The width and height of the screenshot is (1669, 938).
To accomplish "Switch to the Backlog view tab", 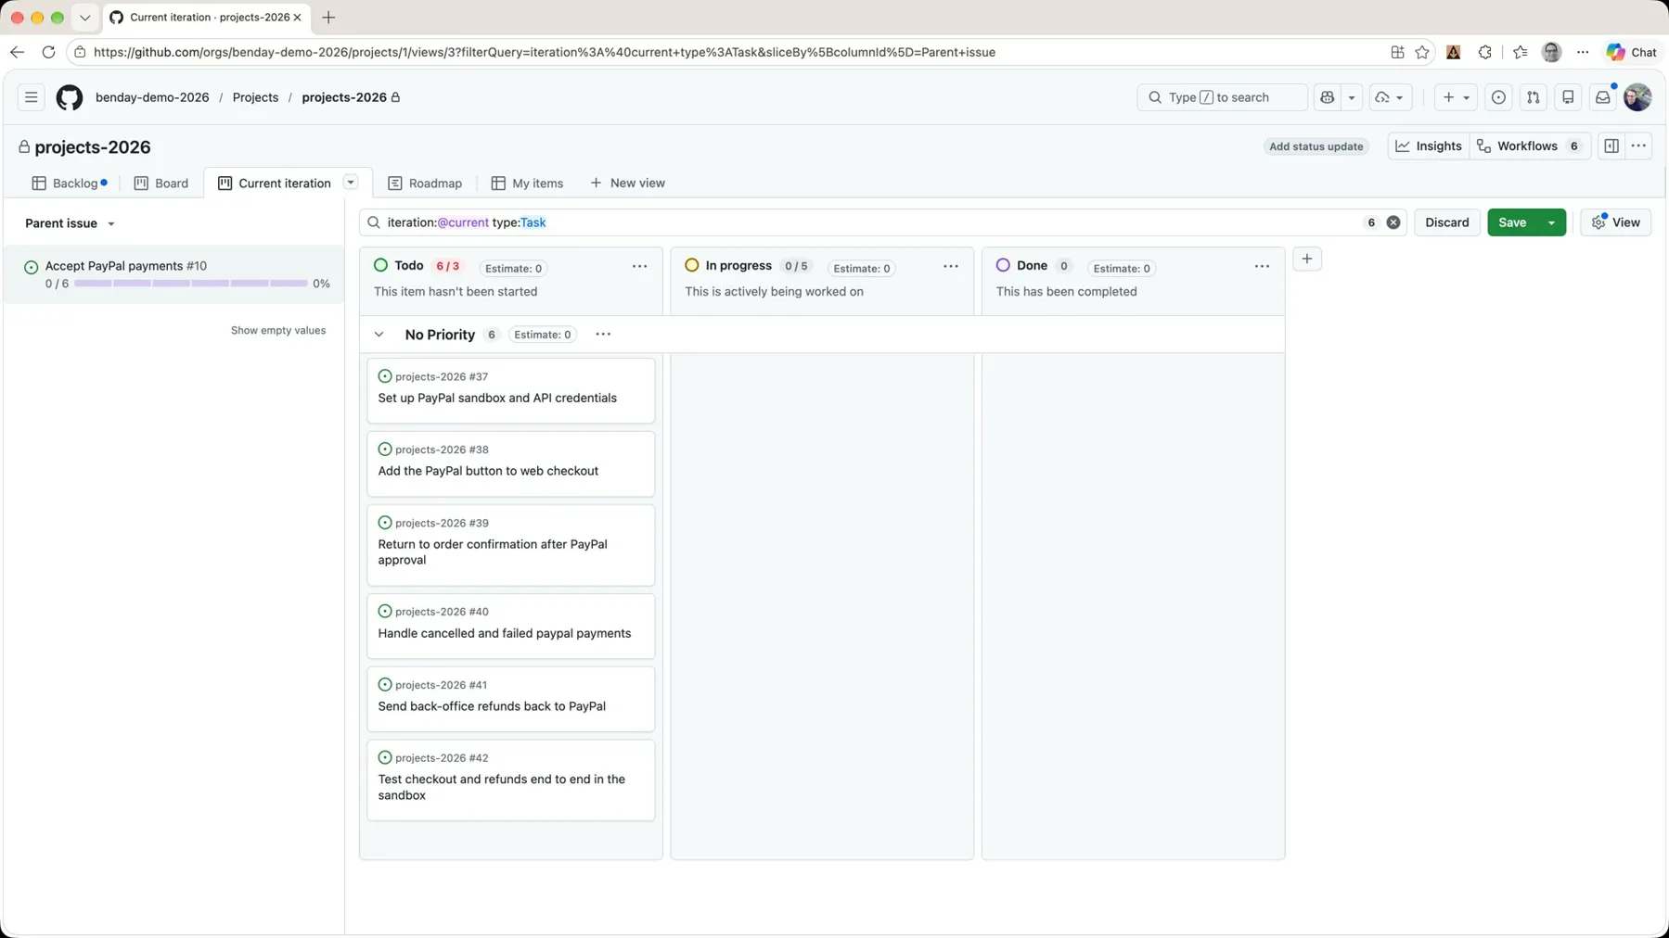I will 70,184.
